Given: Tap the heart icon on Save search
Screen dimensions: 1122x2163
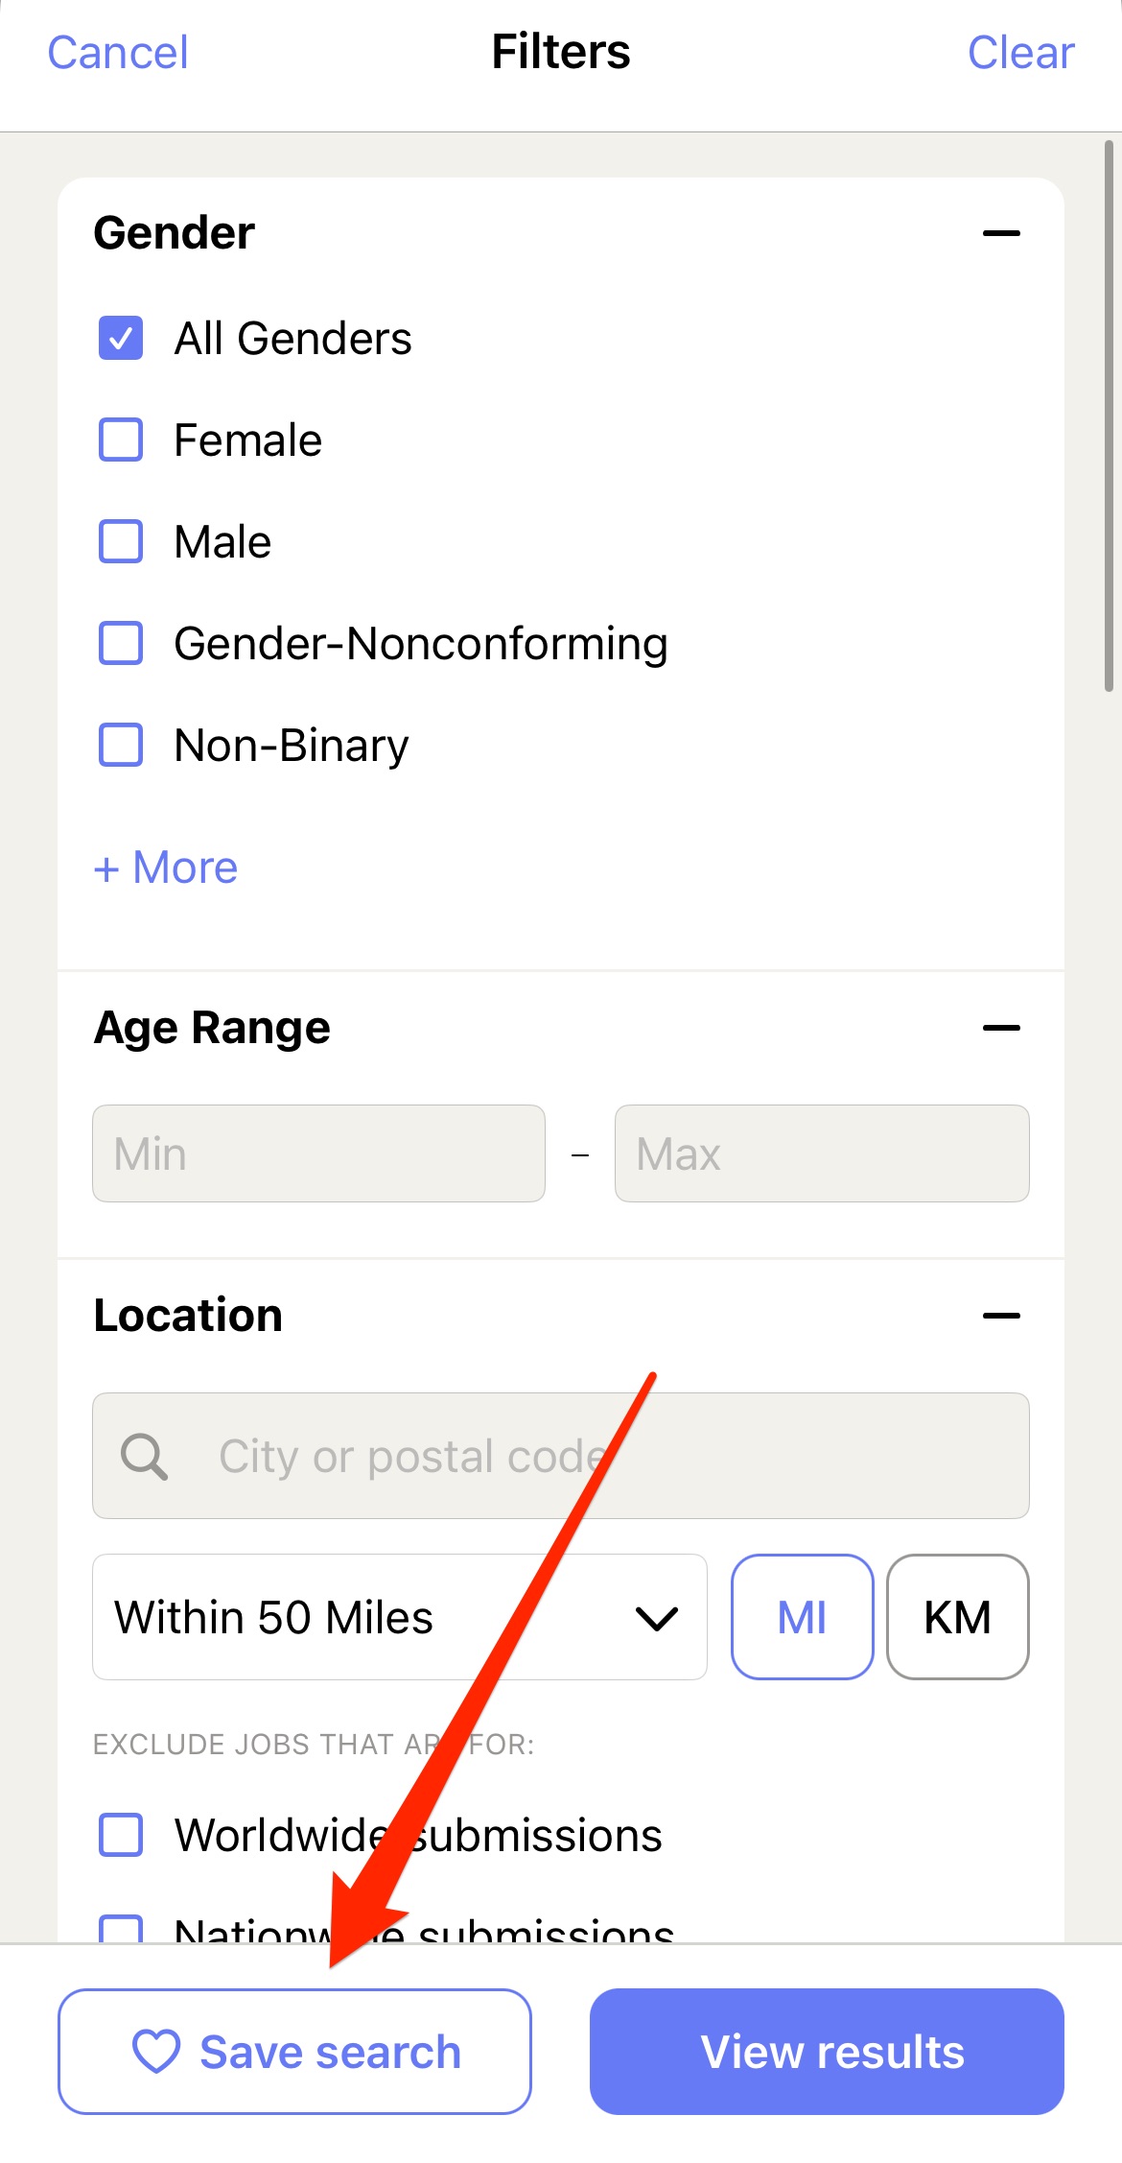Looking at the screenshot, I should click(156, 2052).
